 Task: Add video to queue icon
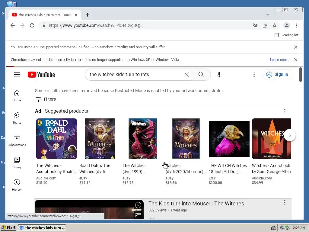(x=138, y=215)
